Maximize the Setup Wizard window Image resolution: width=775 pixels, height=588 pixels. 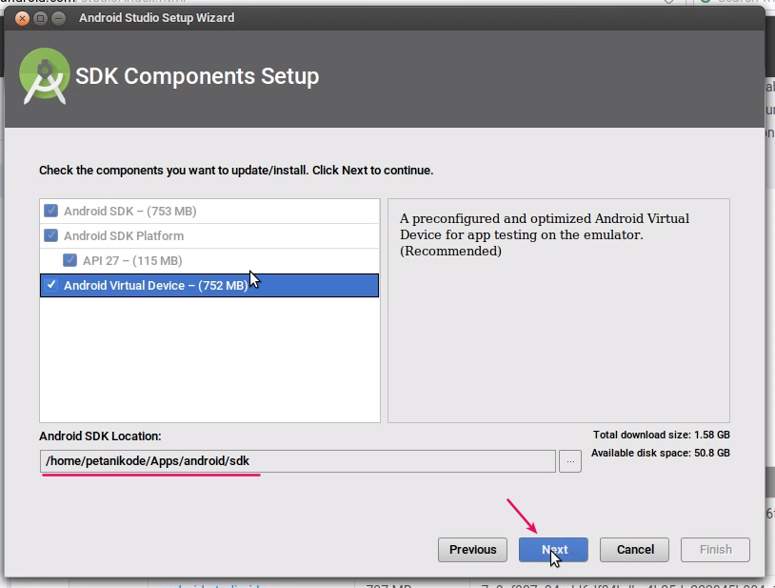(x=39, y=18)
